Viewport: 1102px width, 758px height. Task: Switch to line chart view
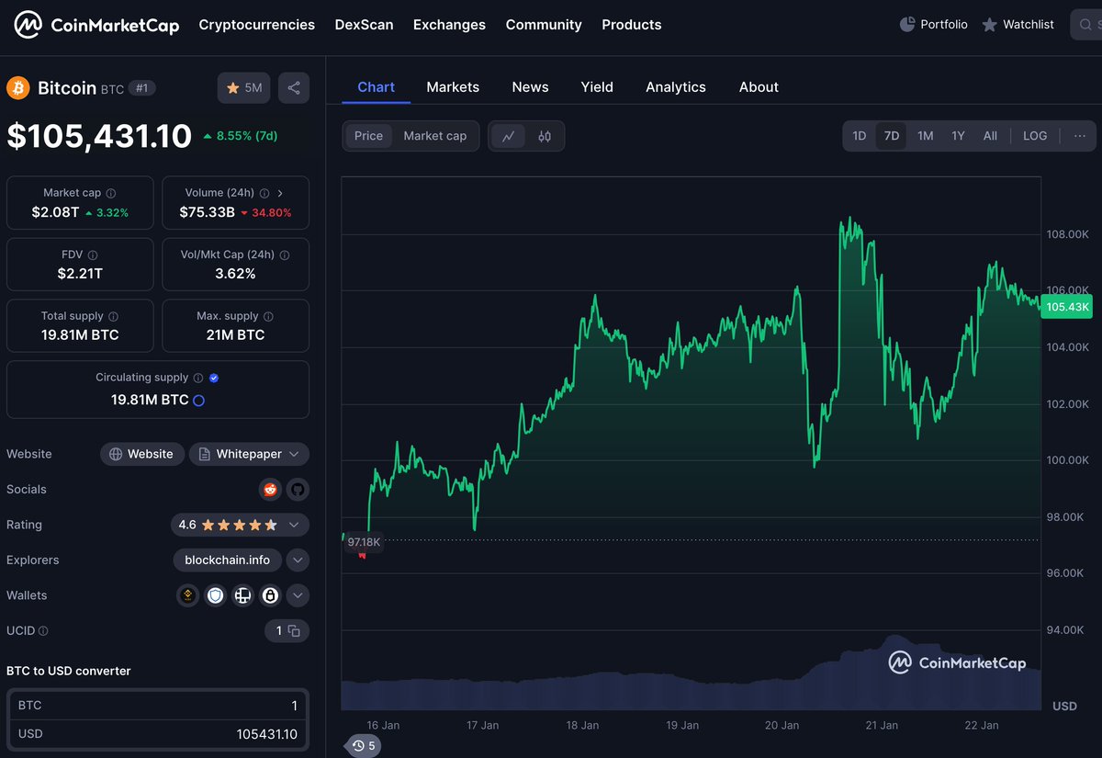coord(508,136)
